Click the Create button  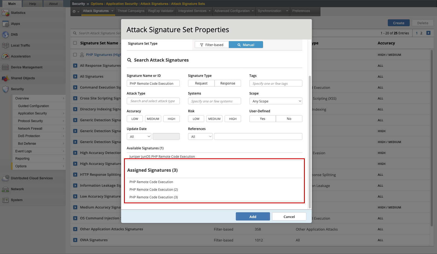399,23
